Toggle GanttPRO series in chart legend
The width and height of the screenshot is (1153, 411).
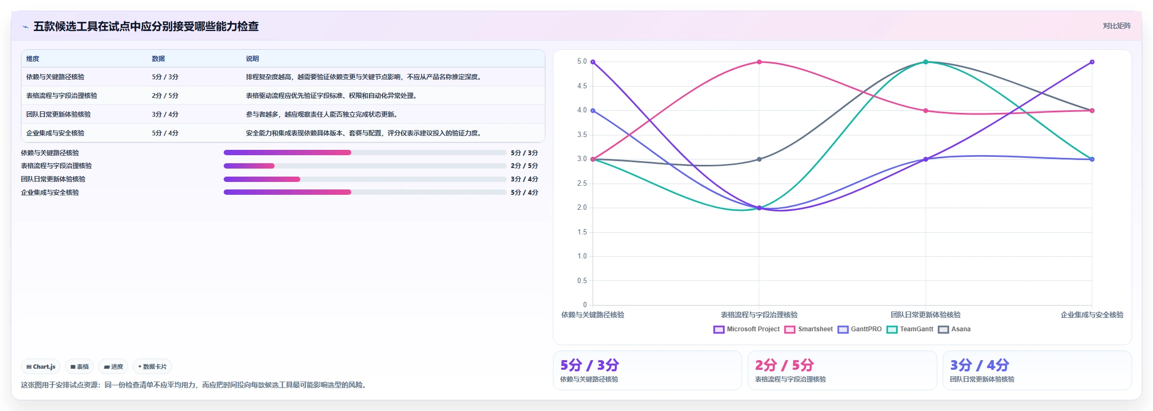860,329
